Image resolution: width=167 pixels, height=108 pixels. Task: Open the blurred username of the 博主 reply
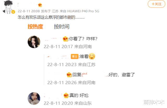tap(58, 57)
